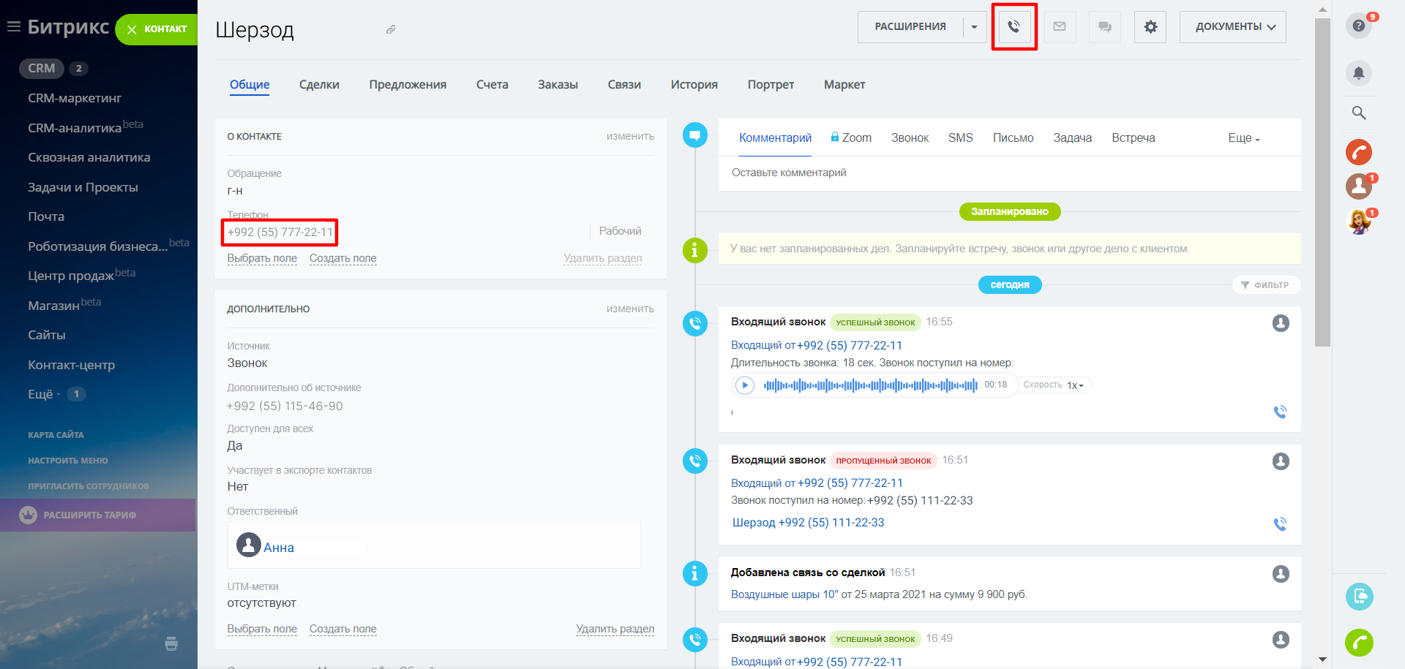1405x669 pixels.
Task: Open the settings gear icon
Action: 1150,27
